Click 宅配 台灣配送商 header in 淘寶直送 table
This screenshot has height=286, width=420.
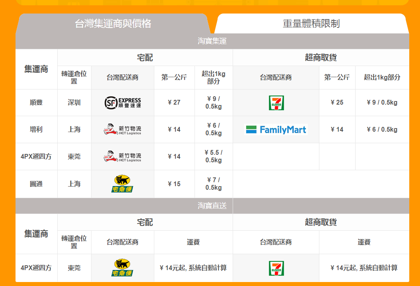pyautogui.click(x=122, y=242)
